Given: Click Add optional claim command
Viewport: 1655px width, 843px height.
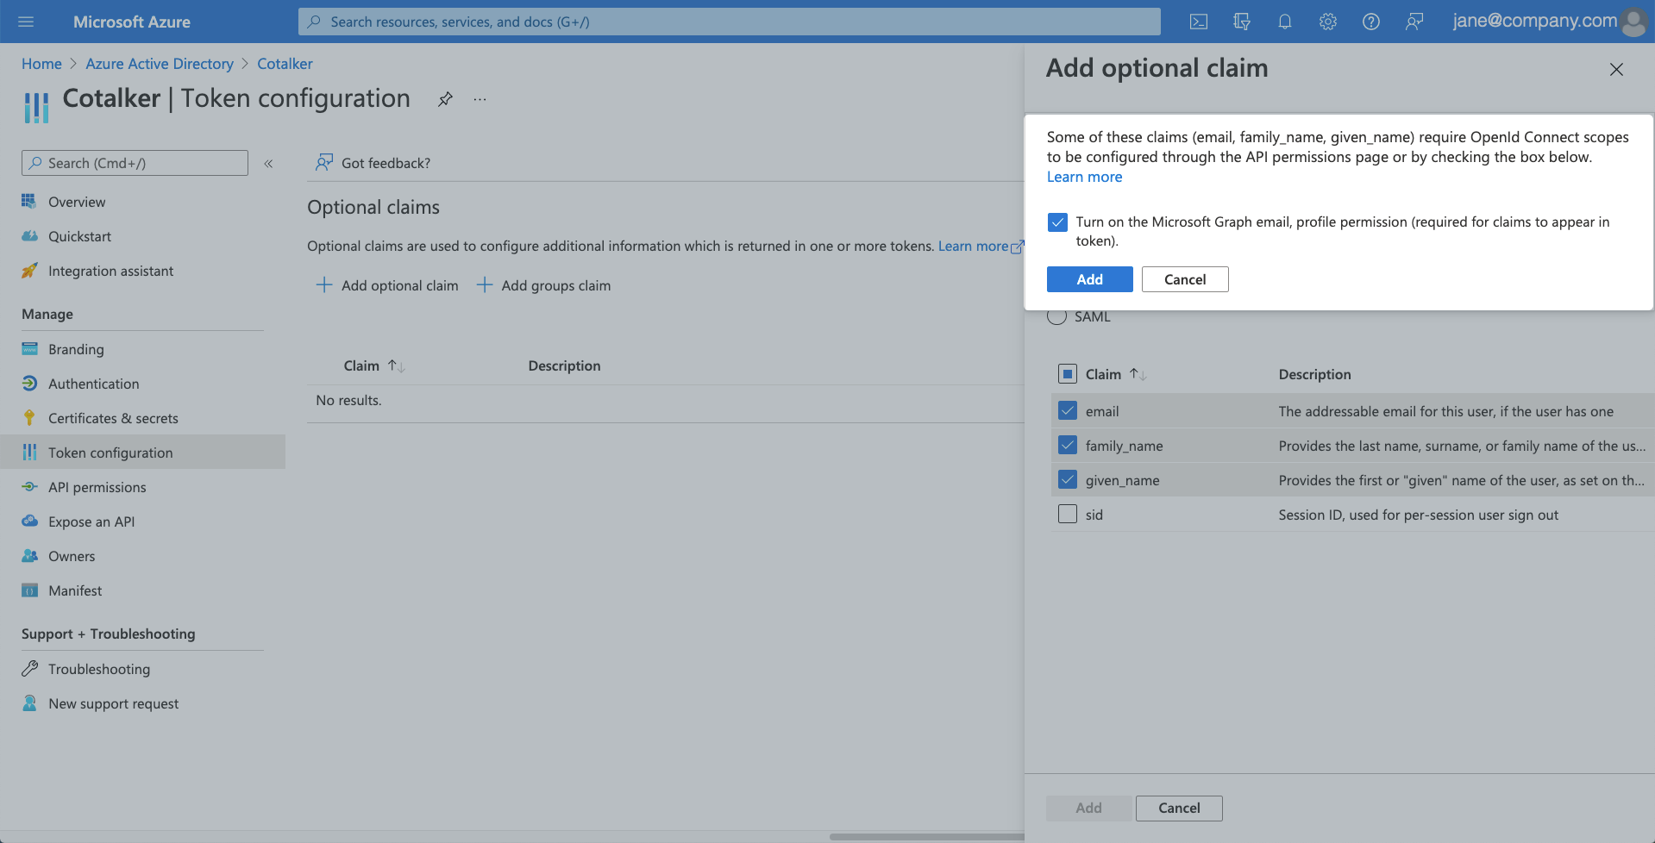Looking at the screenshot, I should tap(387, 285).
